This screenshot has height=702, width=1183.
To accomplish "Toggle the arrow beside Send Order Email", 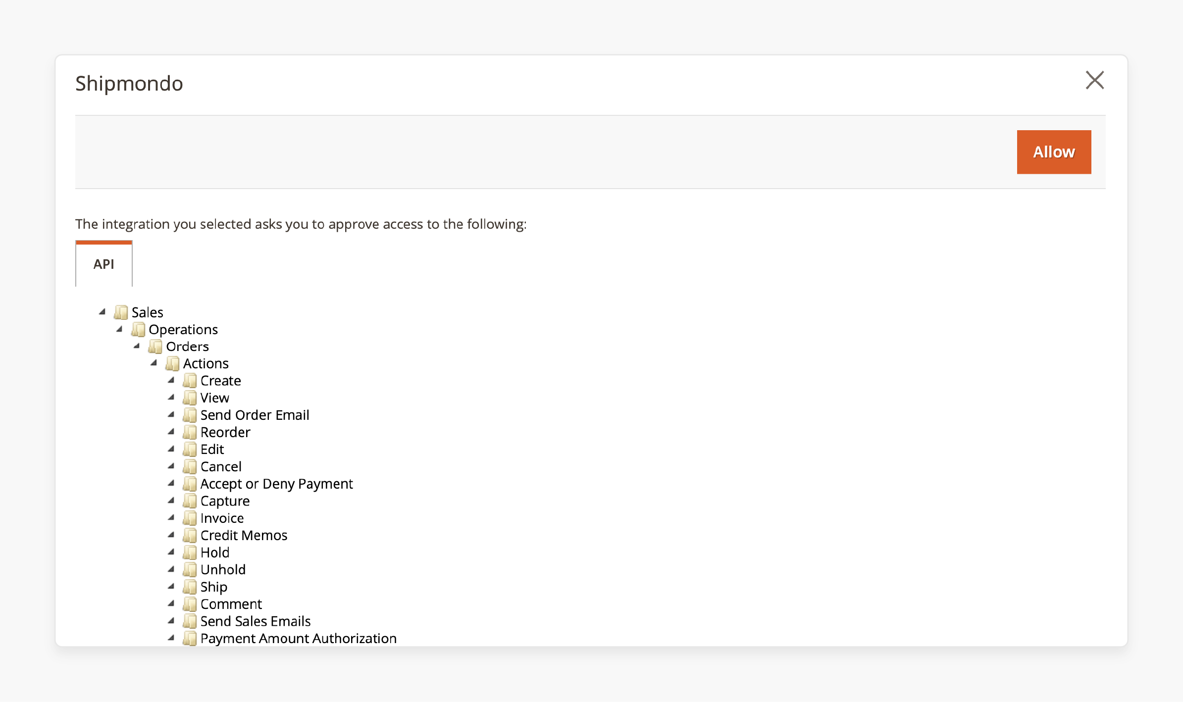I will click(x=171, y=415).
